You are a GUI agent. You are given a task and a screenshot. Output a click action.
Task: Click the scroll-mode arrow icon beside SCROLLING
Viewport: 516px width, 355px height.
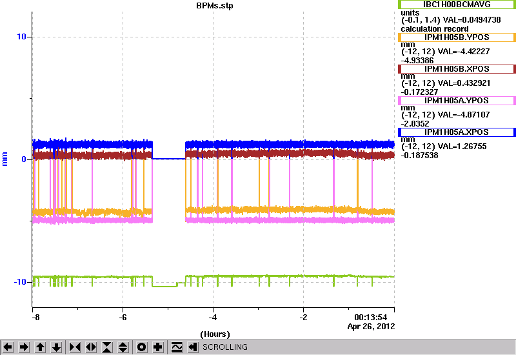[193, 347]
